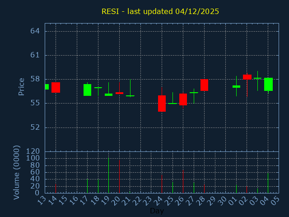The height and width of the screenshot is (217, 289).
Task: Click the red candlestick on day 28
Action: pos(204,85)
